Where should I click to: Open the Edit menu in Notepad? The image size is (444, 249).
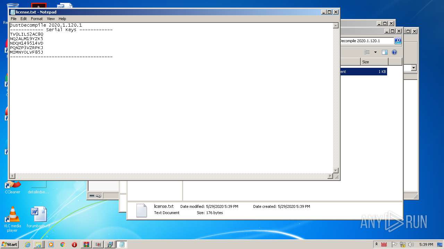coord(24,19)
